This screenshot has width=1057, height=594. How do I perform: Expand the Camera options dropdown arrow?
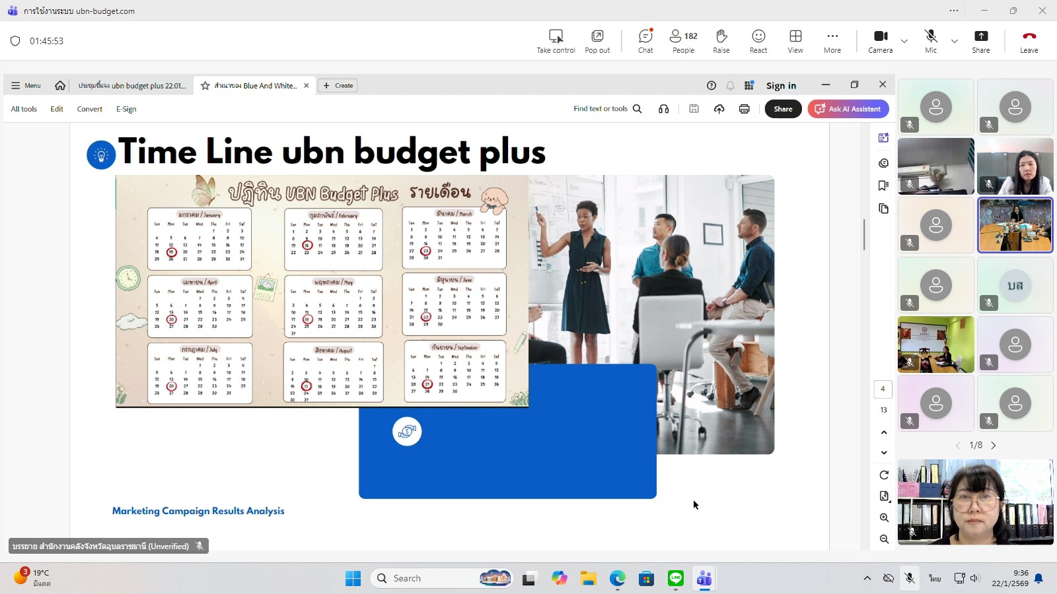(x=904, y=41)
